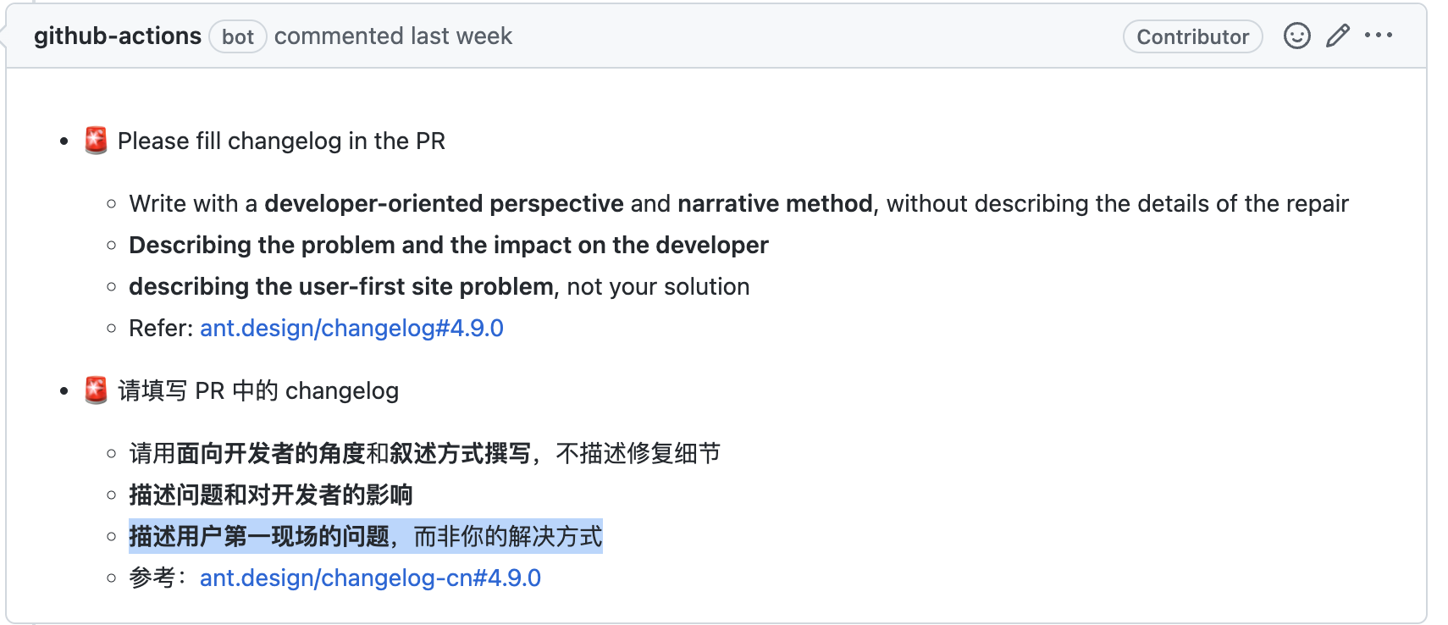The width and height of the screenshot is (1448, 625).
Task: Click the bot badge next to github-actions
Action: [237, 36]
